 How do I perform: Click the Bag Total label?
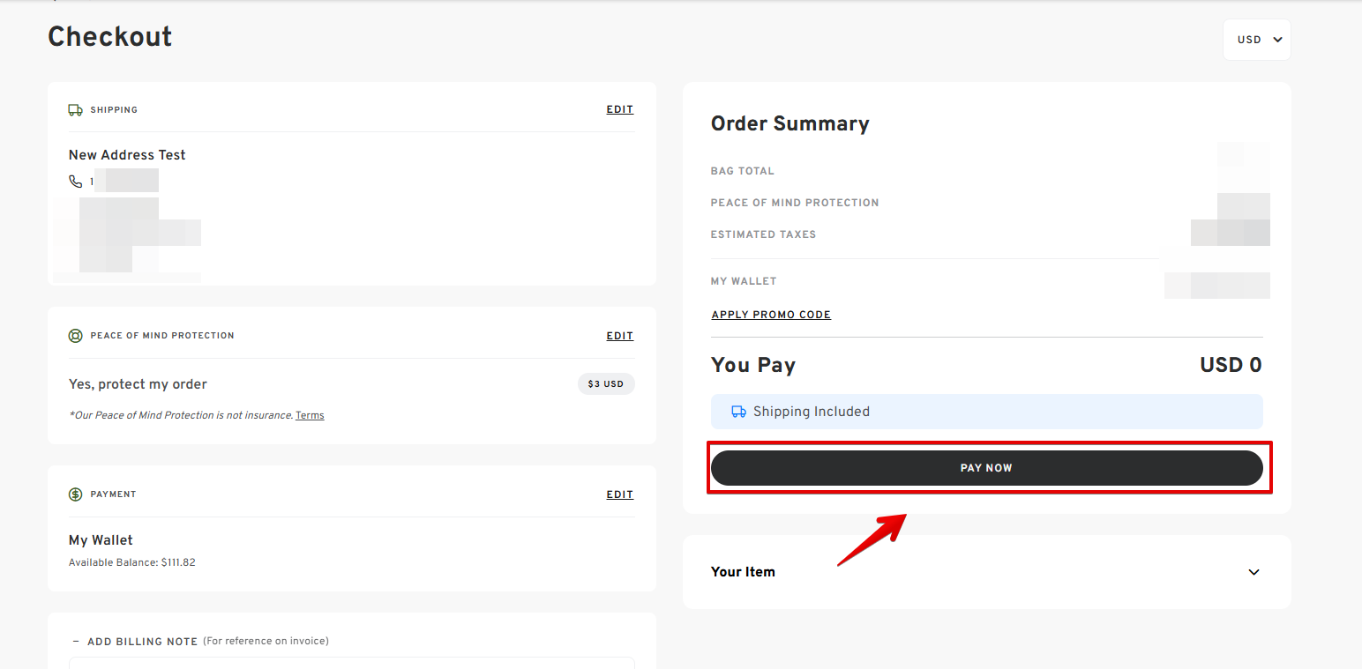[743, 171]
